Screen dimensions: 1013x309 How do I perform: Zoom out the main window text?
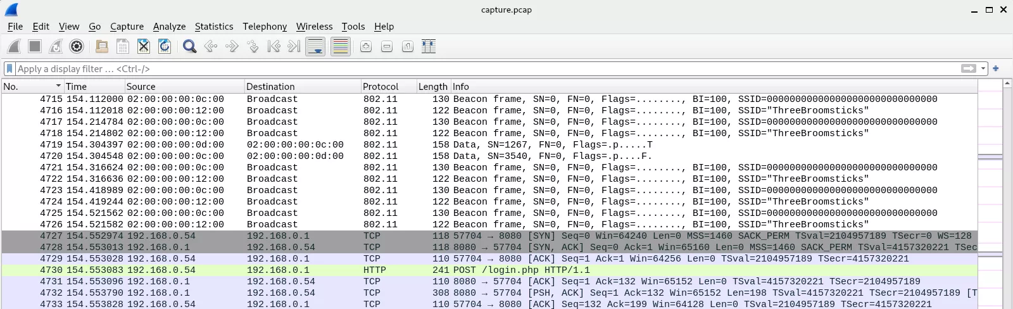[x=387, y=46]
